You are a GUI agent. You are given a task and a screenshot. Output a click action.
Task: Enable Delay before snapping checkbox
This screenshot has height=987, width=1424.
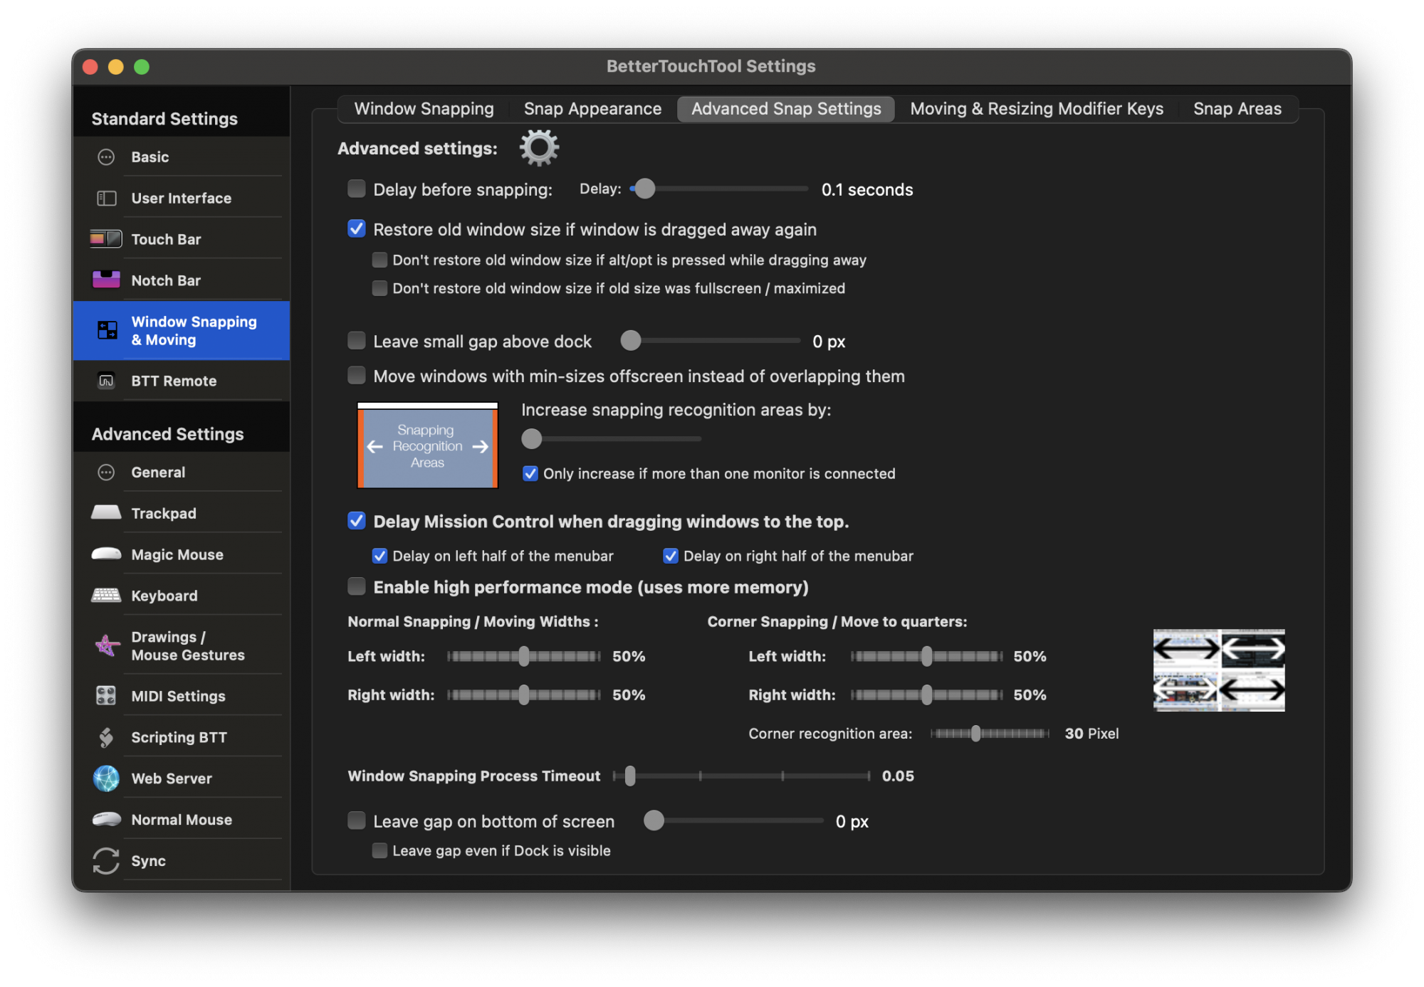pyautogui.click(x=357, y=189)
